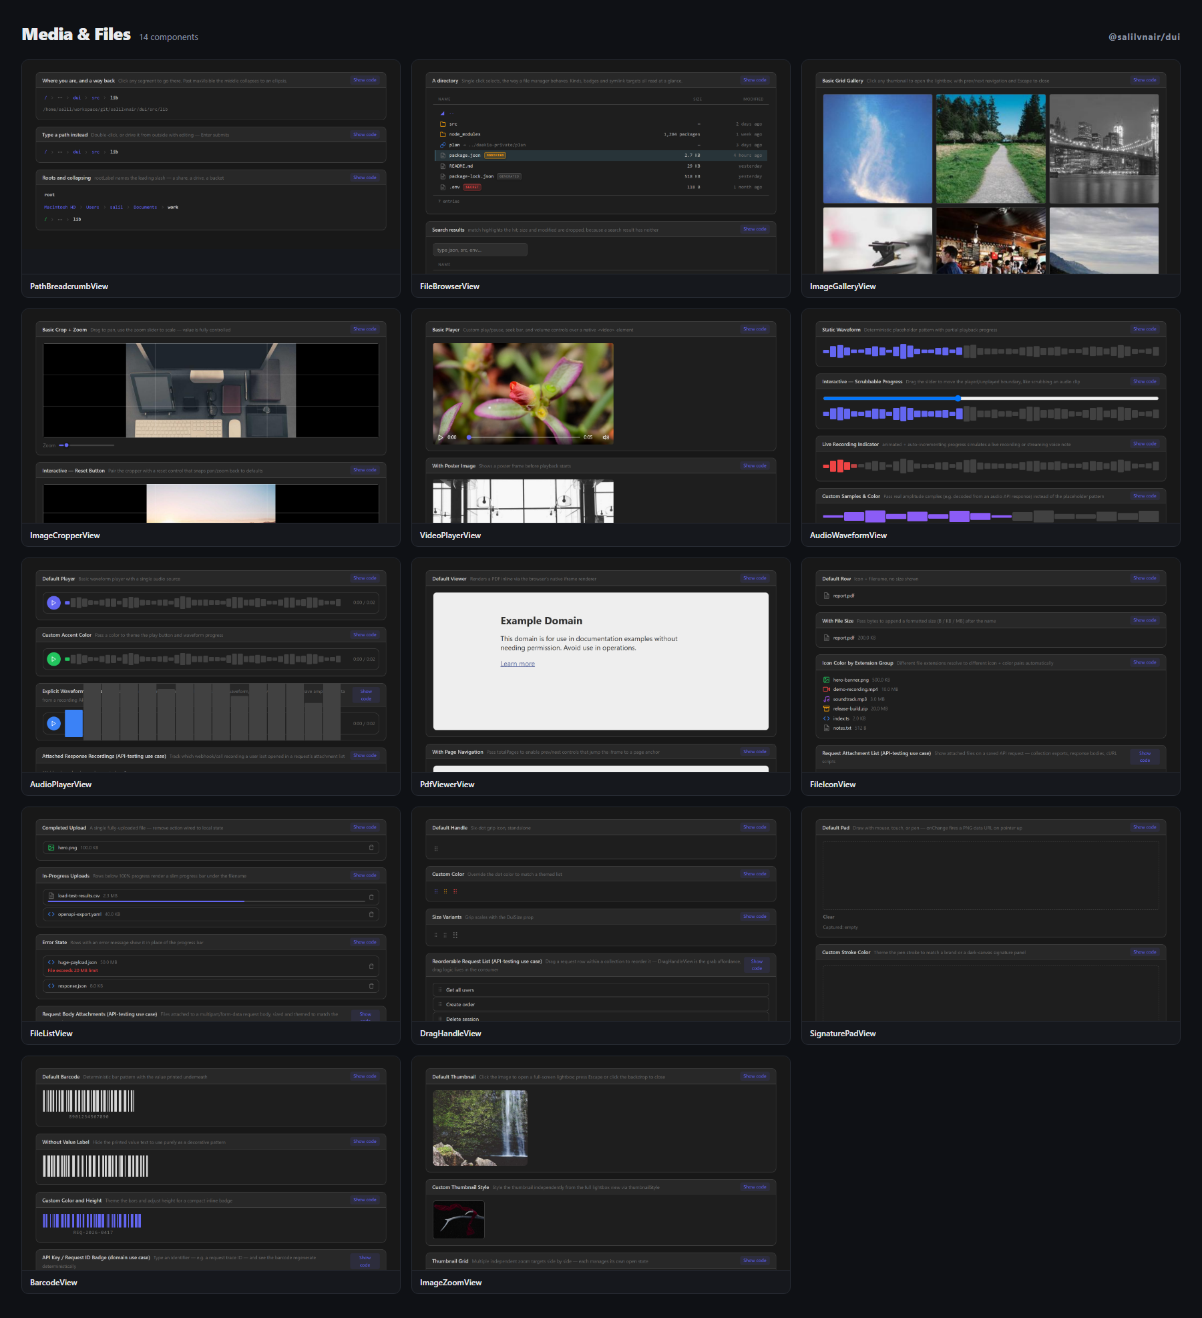Click the Create order request row
1202x1318 pixels.
601,1004
